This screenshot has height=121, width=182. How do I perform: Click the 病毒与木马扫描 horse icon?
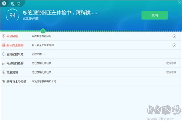(4, 81)
